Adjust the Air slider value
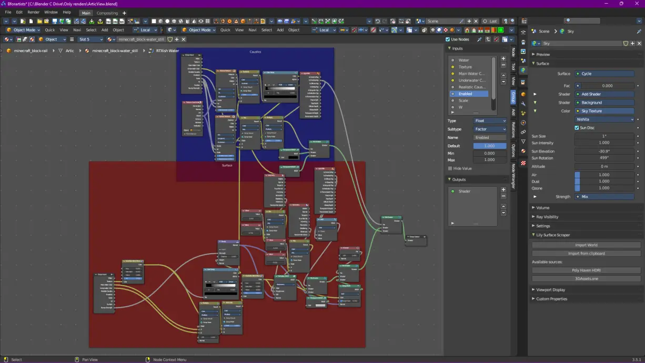 tap(604, 174)
